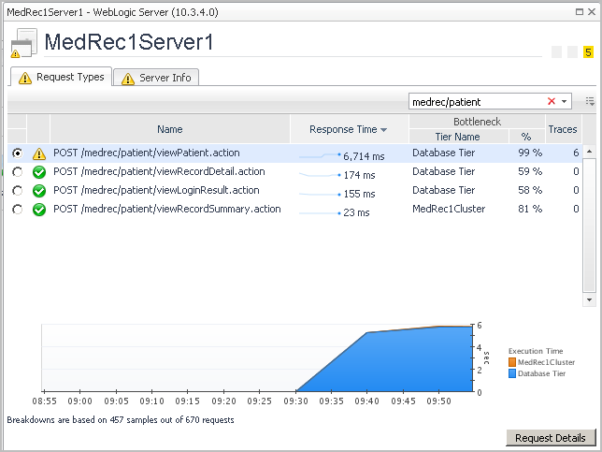Click green check status icon for viewLoginResult.action
The width and height of the screenshot is (602, 452).
[38, 191]
